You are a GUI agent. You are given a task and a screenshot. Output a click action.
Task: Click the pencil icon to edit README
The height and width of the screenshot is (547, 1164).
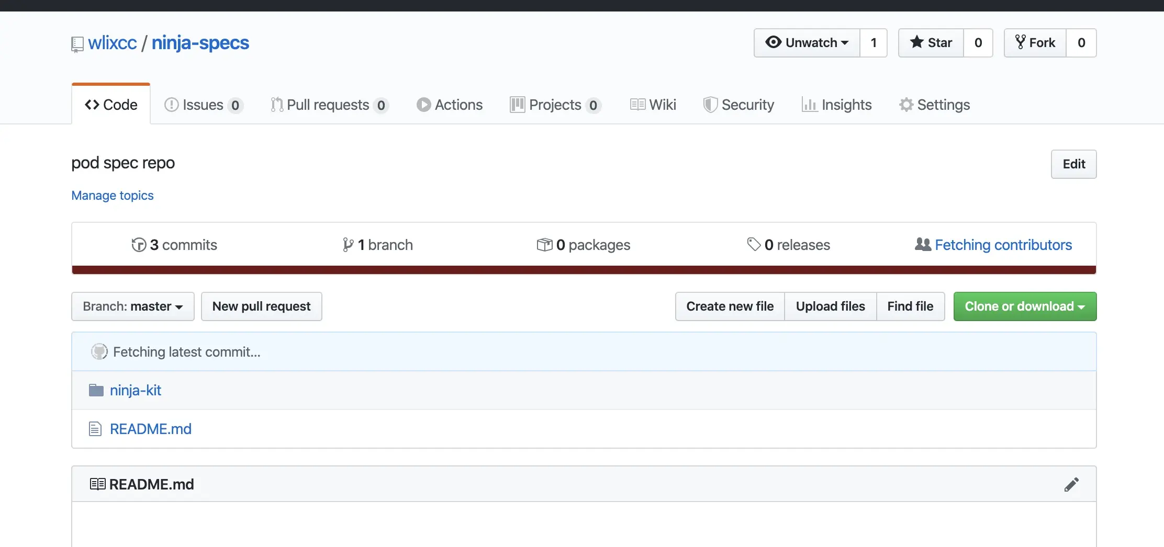(x=1071, y=484)
